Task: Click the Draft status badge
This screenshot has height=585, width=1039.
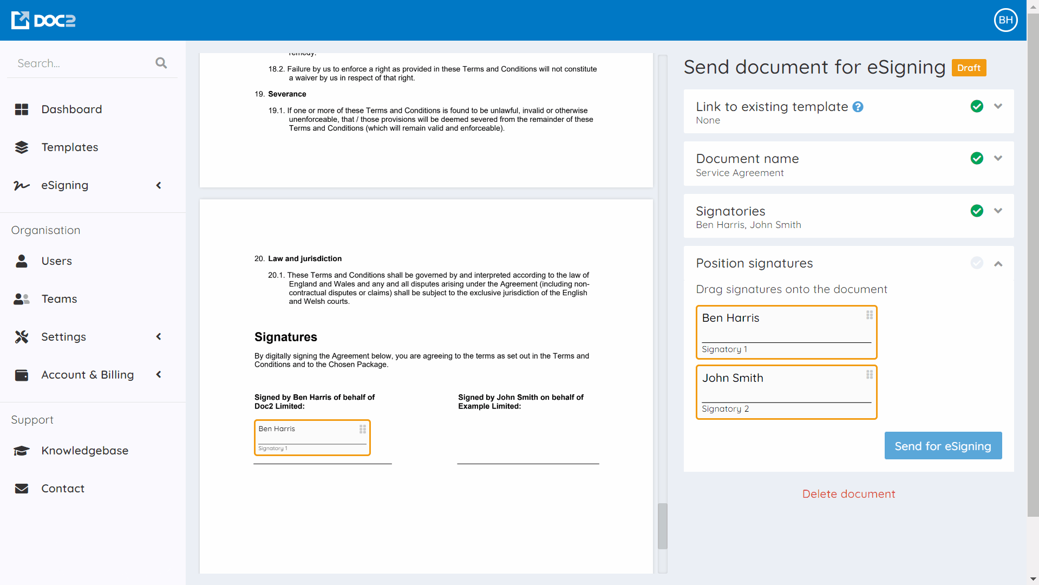Action: (969, 68)
